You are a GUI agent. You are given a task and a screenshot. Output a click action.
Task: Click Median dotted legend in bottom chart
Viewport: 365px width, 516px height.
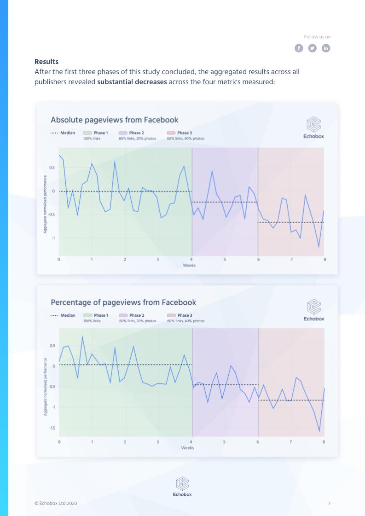tap(63, 316)
